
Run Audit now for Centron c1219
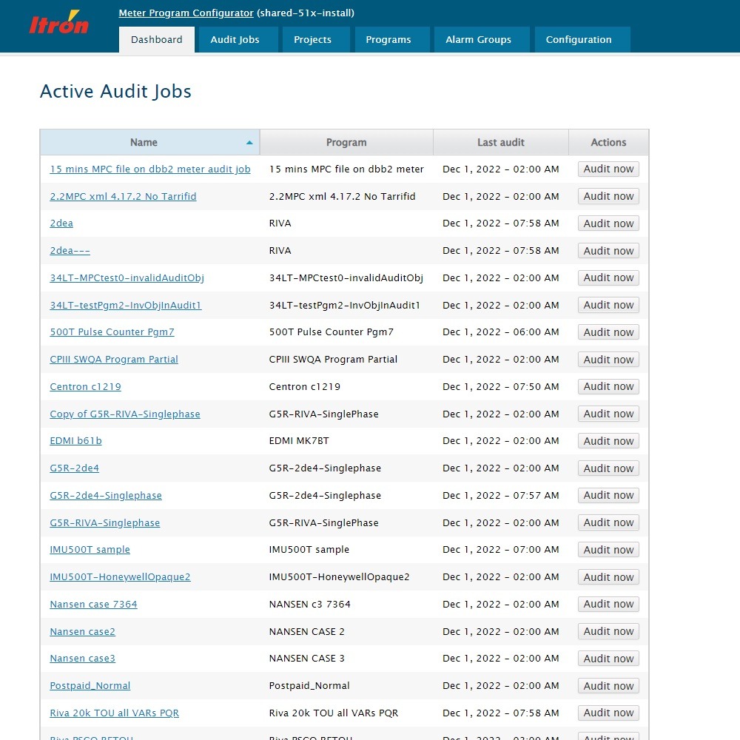pos(608,387)
